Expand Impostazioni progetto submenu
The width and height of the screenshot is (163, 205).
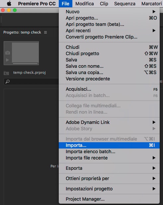109,189
